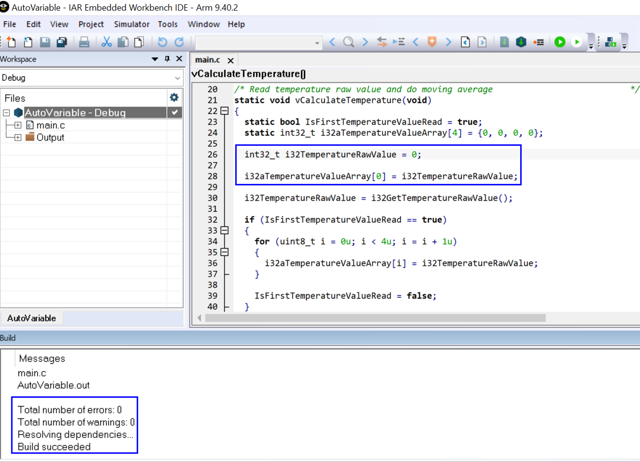
Task: Toggle the checkmark on AutoVariable - Debug node
Action: pos(174,113)
